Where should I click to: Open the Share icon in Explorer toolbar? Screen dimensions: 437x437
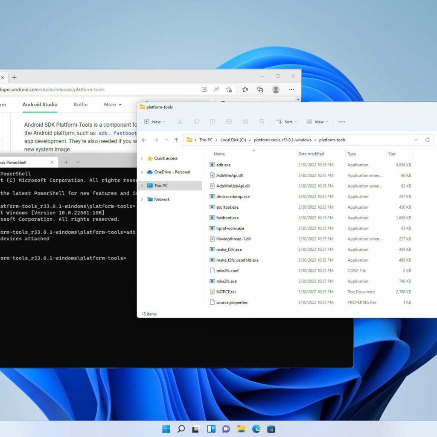pyautogui.click(x=245, y=122)
